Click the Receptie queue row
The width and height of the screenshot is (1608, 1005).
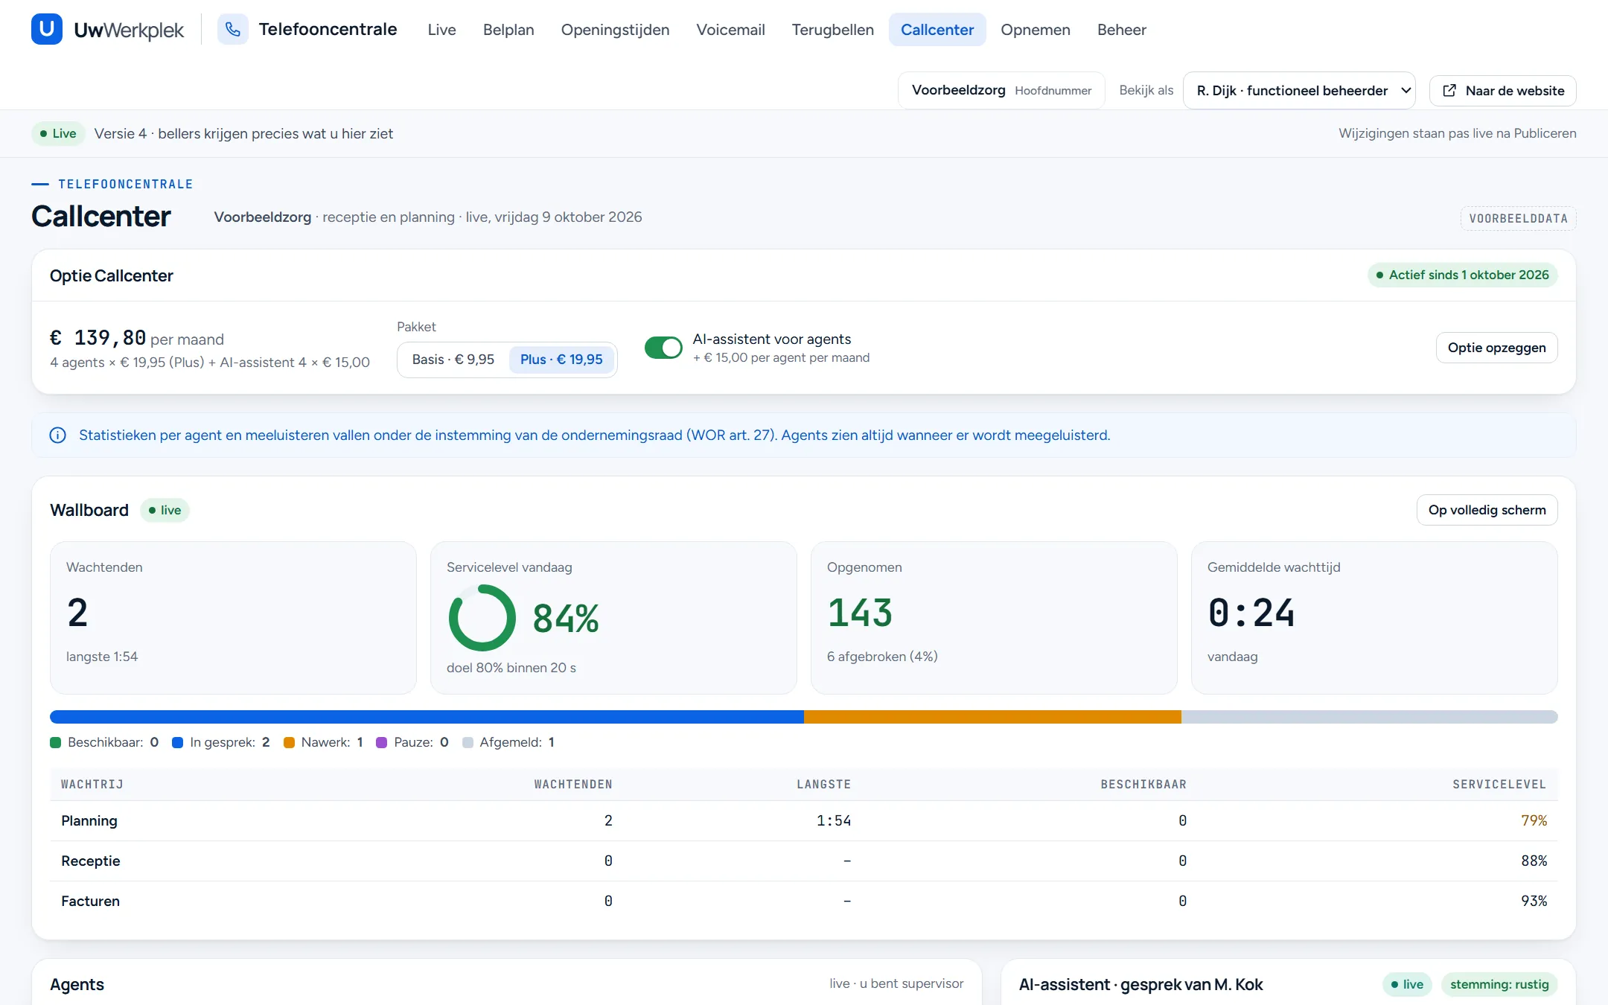tap(804, 861)
